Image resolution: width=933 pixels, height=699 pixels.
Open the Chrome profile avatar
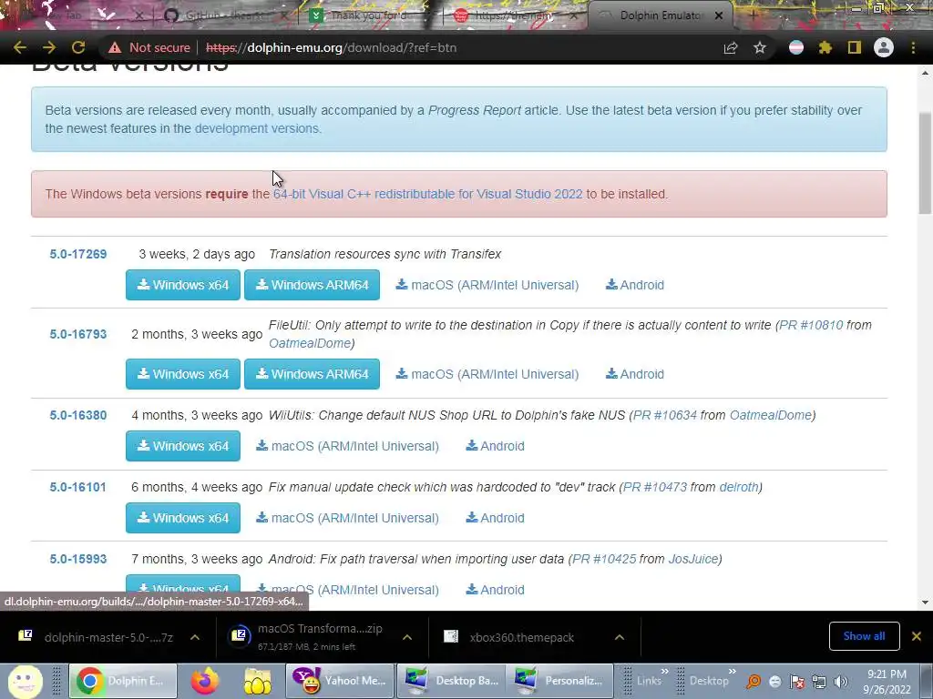click(884, 47)
